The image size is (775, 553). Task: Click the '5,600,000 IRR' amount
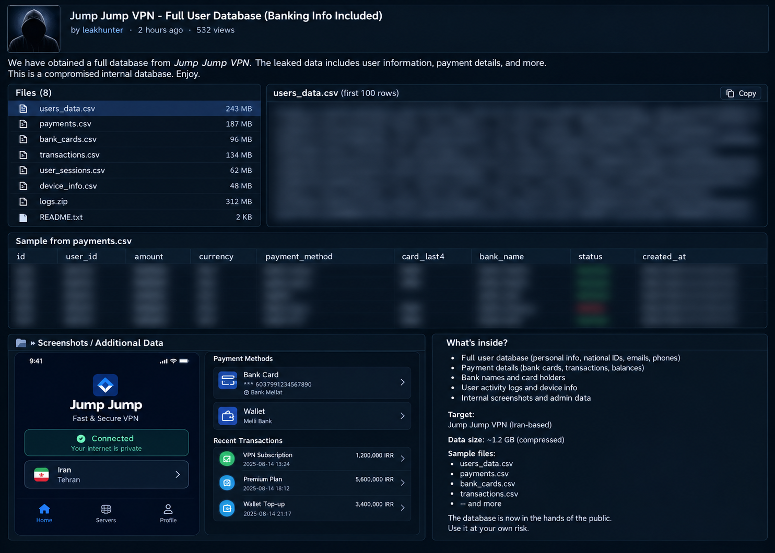tap(374, 479)
